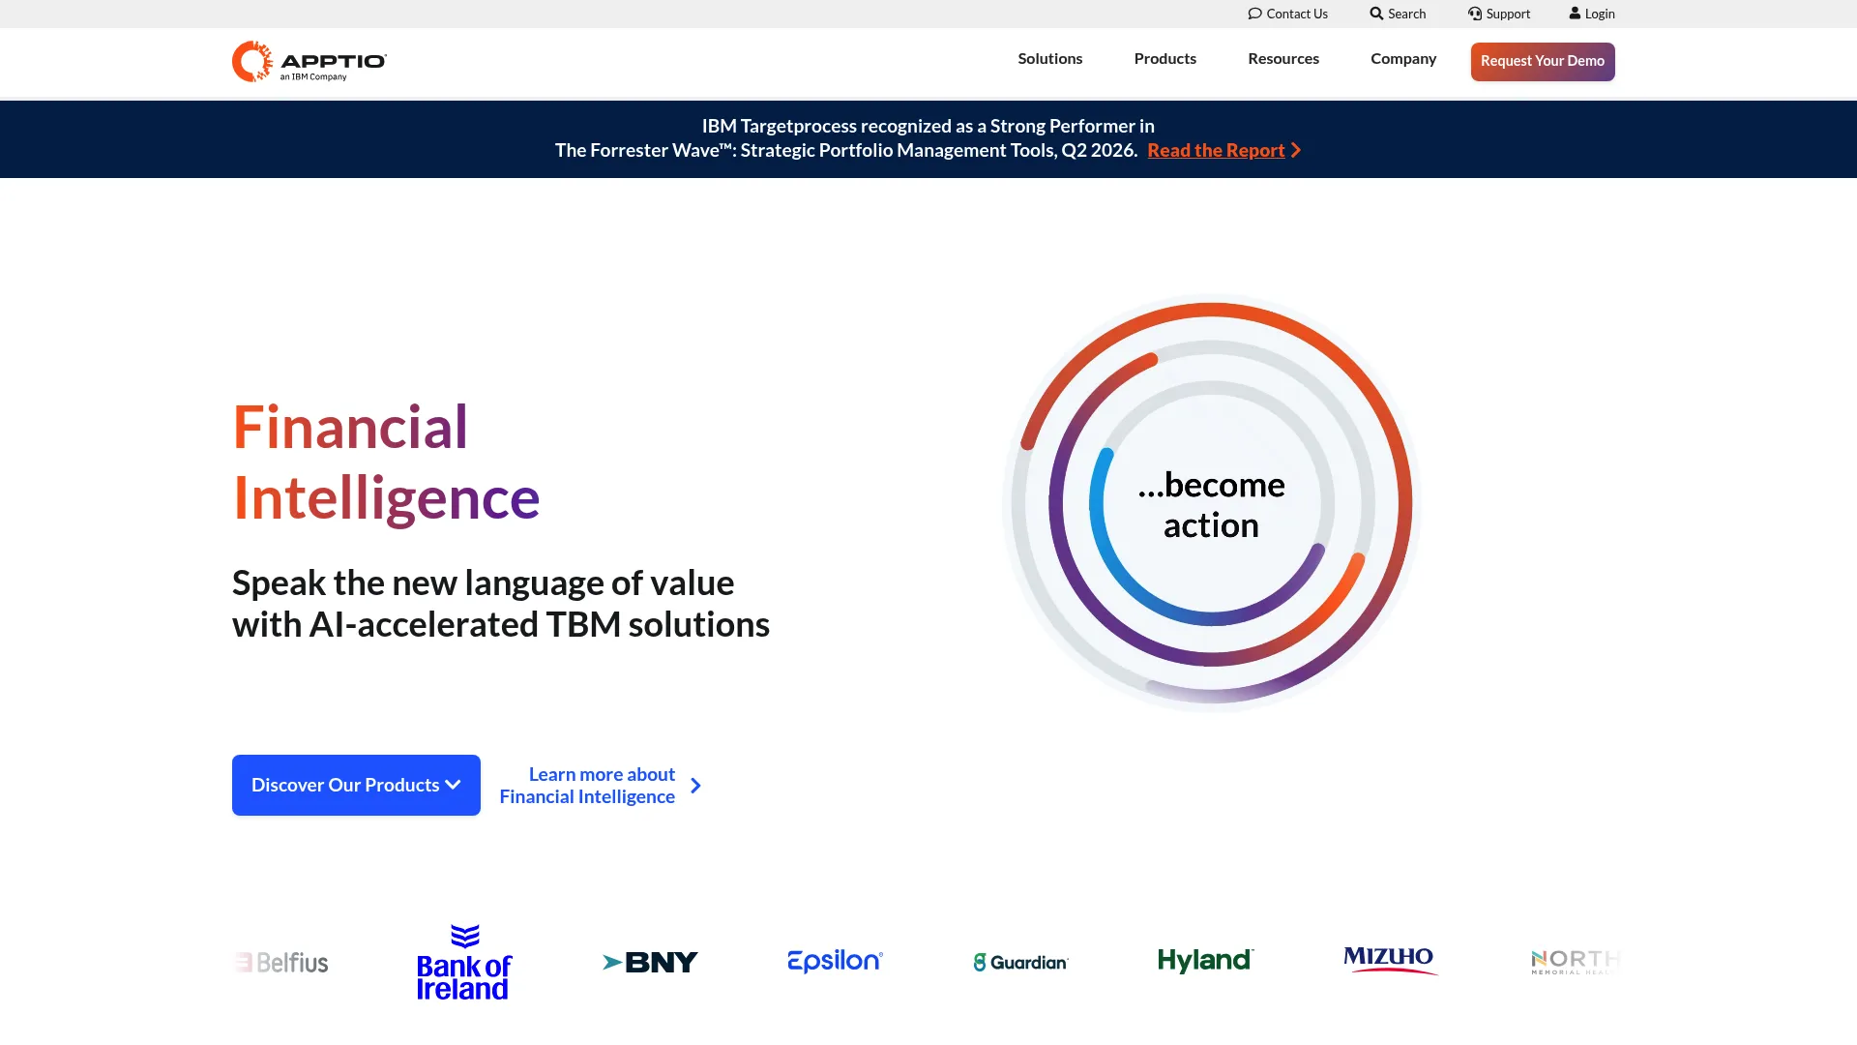The image size is (1857, 1045).
Task: Open the Epsilon customer logo
Action: click(835, 961)
